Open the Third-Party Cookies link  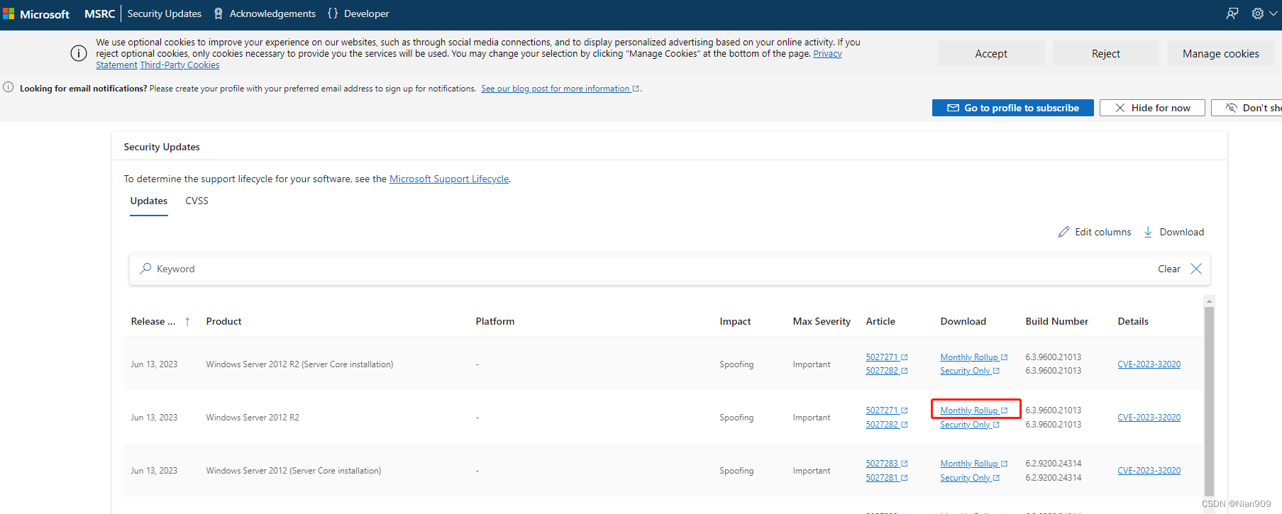click(179, 65)
